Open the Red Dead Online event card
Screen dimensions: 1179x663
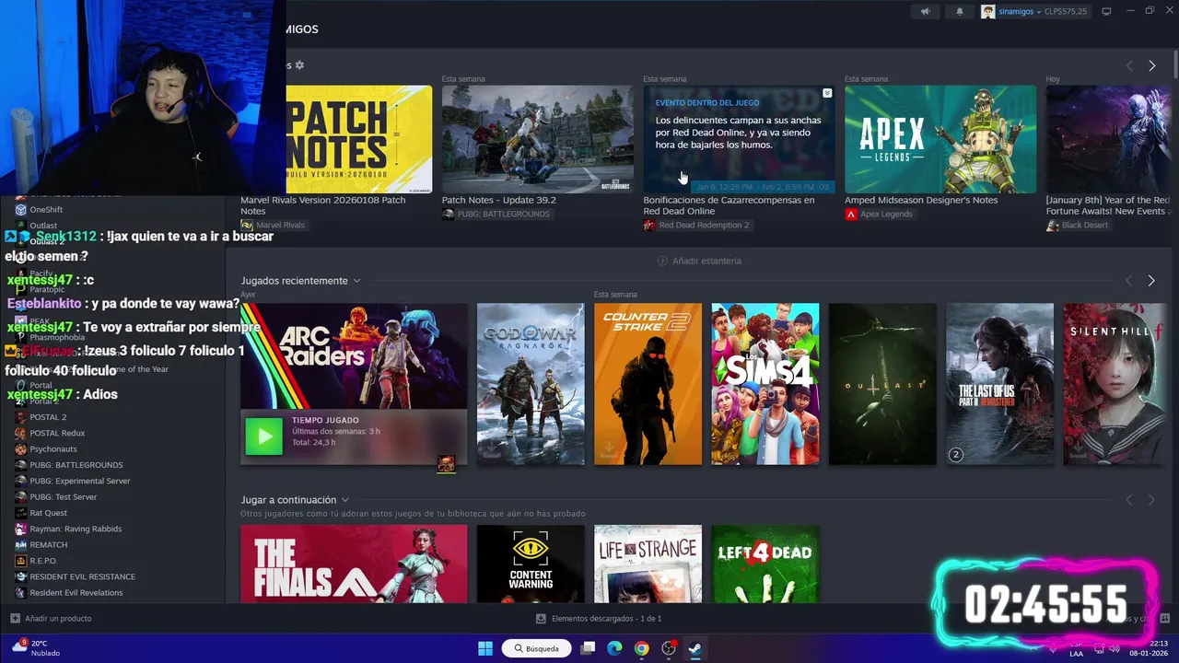click(x=739, y=139)
